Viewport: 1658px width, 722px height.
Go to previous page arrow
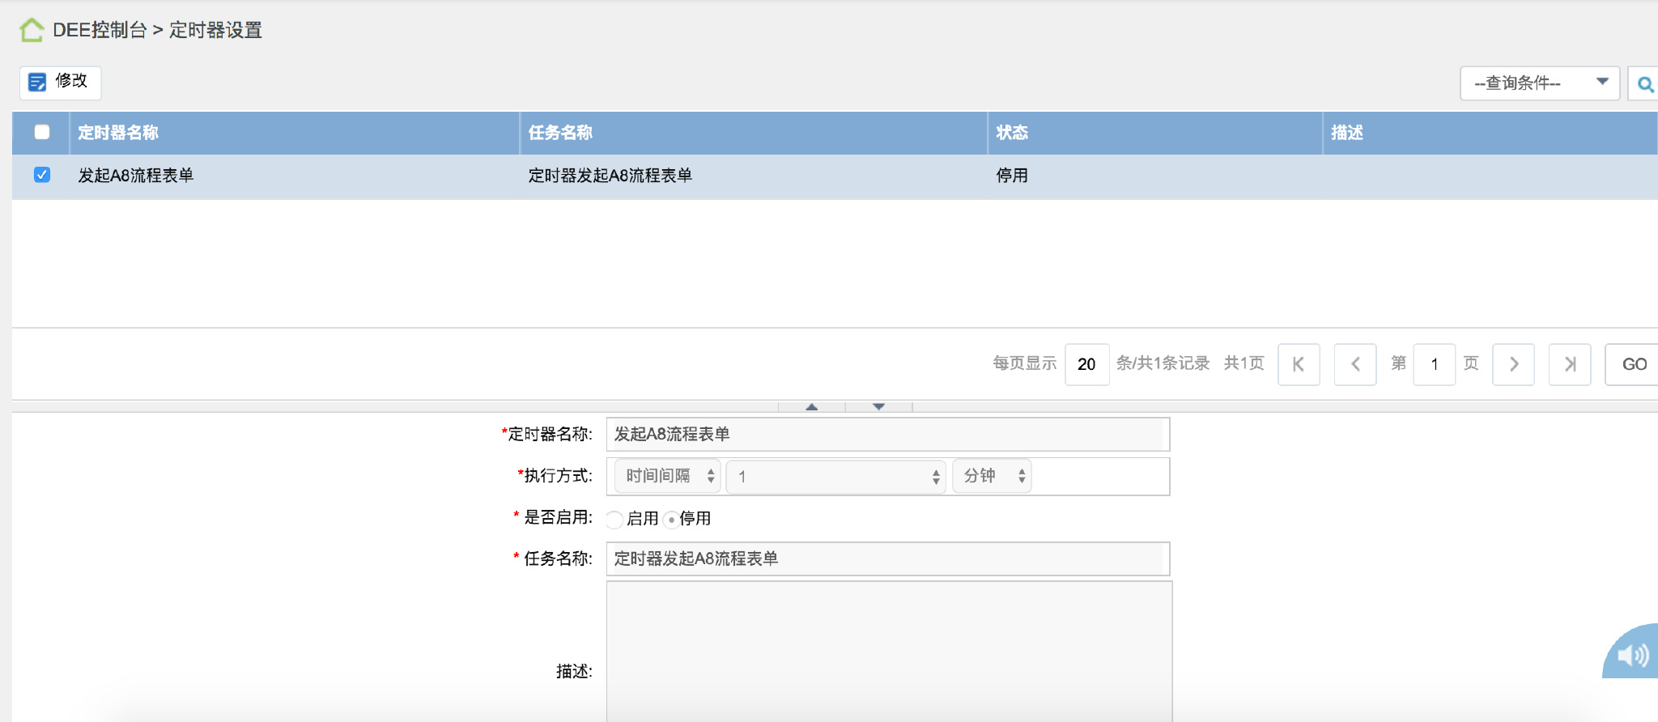[1355, 364]
